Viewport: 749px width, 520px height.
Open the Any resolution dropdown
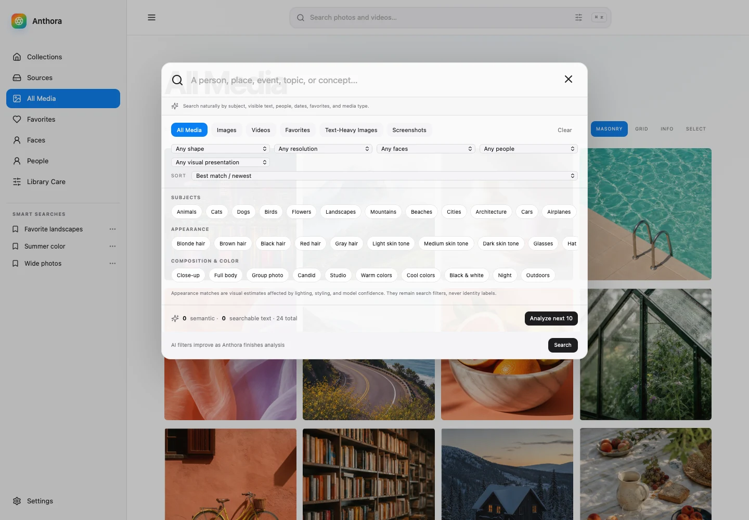click(x=323, y=149)
